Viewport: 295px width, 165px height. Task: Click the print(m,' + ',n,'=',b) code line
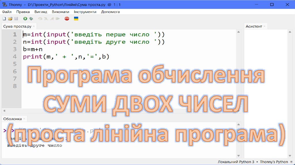click(x=66, y=57)
